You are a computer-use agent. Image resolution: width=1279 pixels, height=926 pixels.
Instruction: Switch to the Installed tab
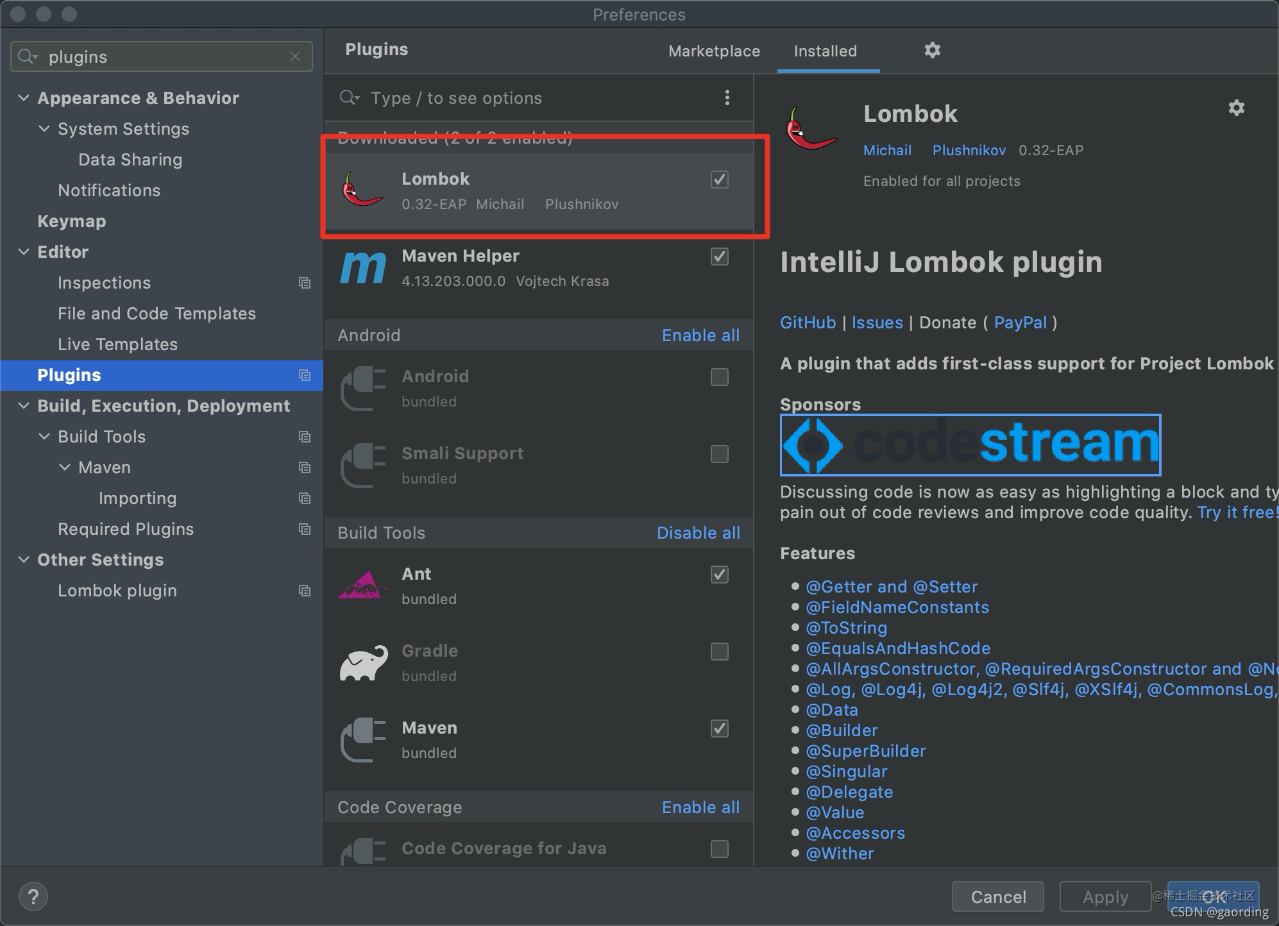(826, 51)
